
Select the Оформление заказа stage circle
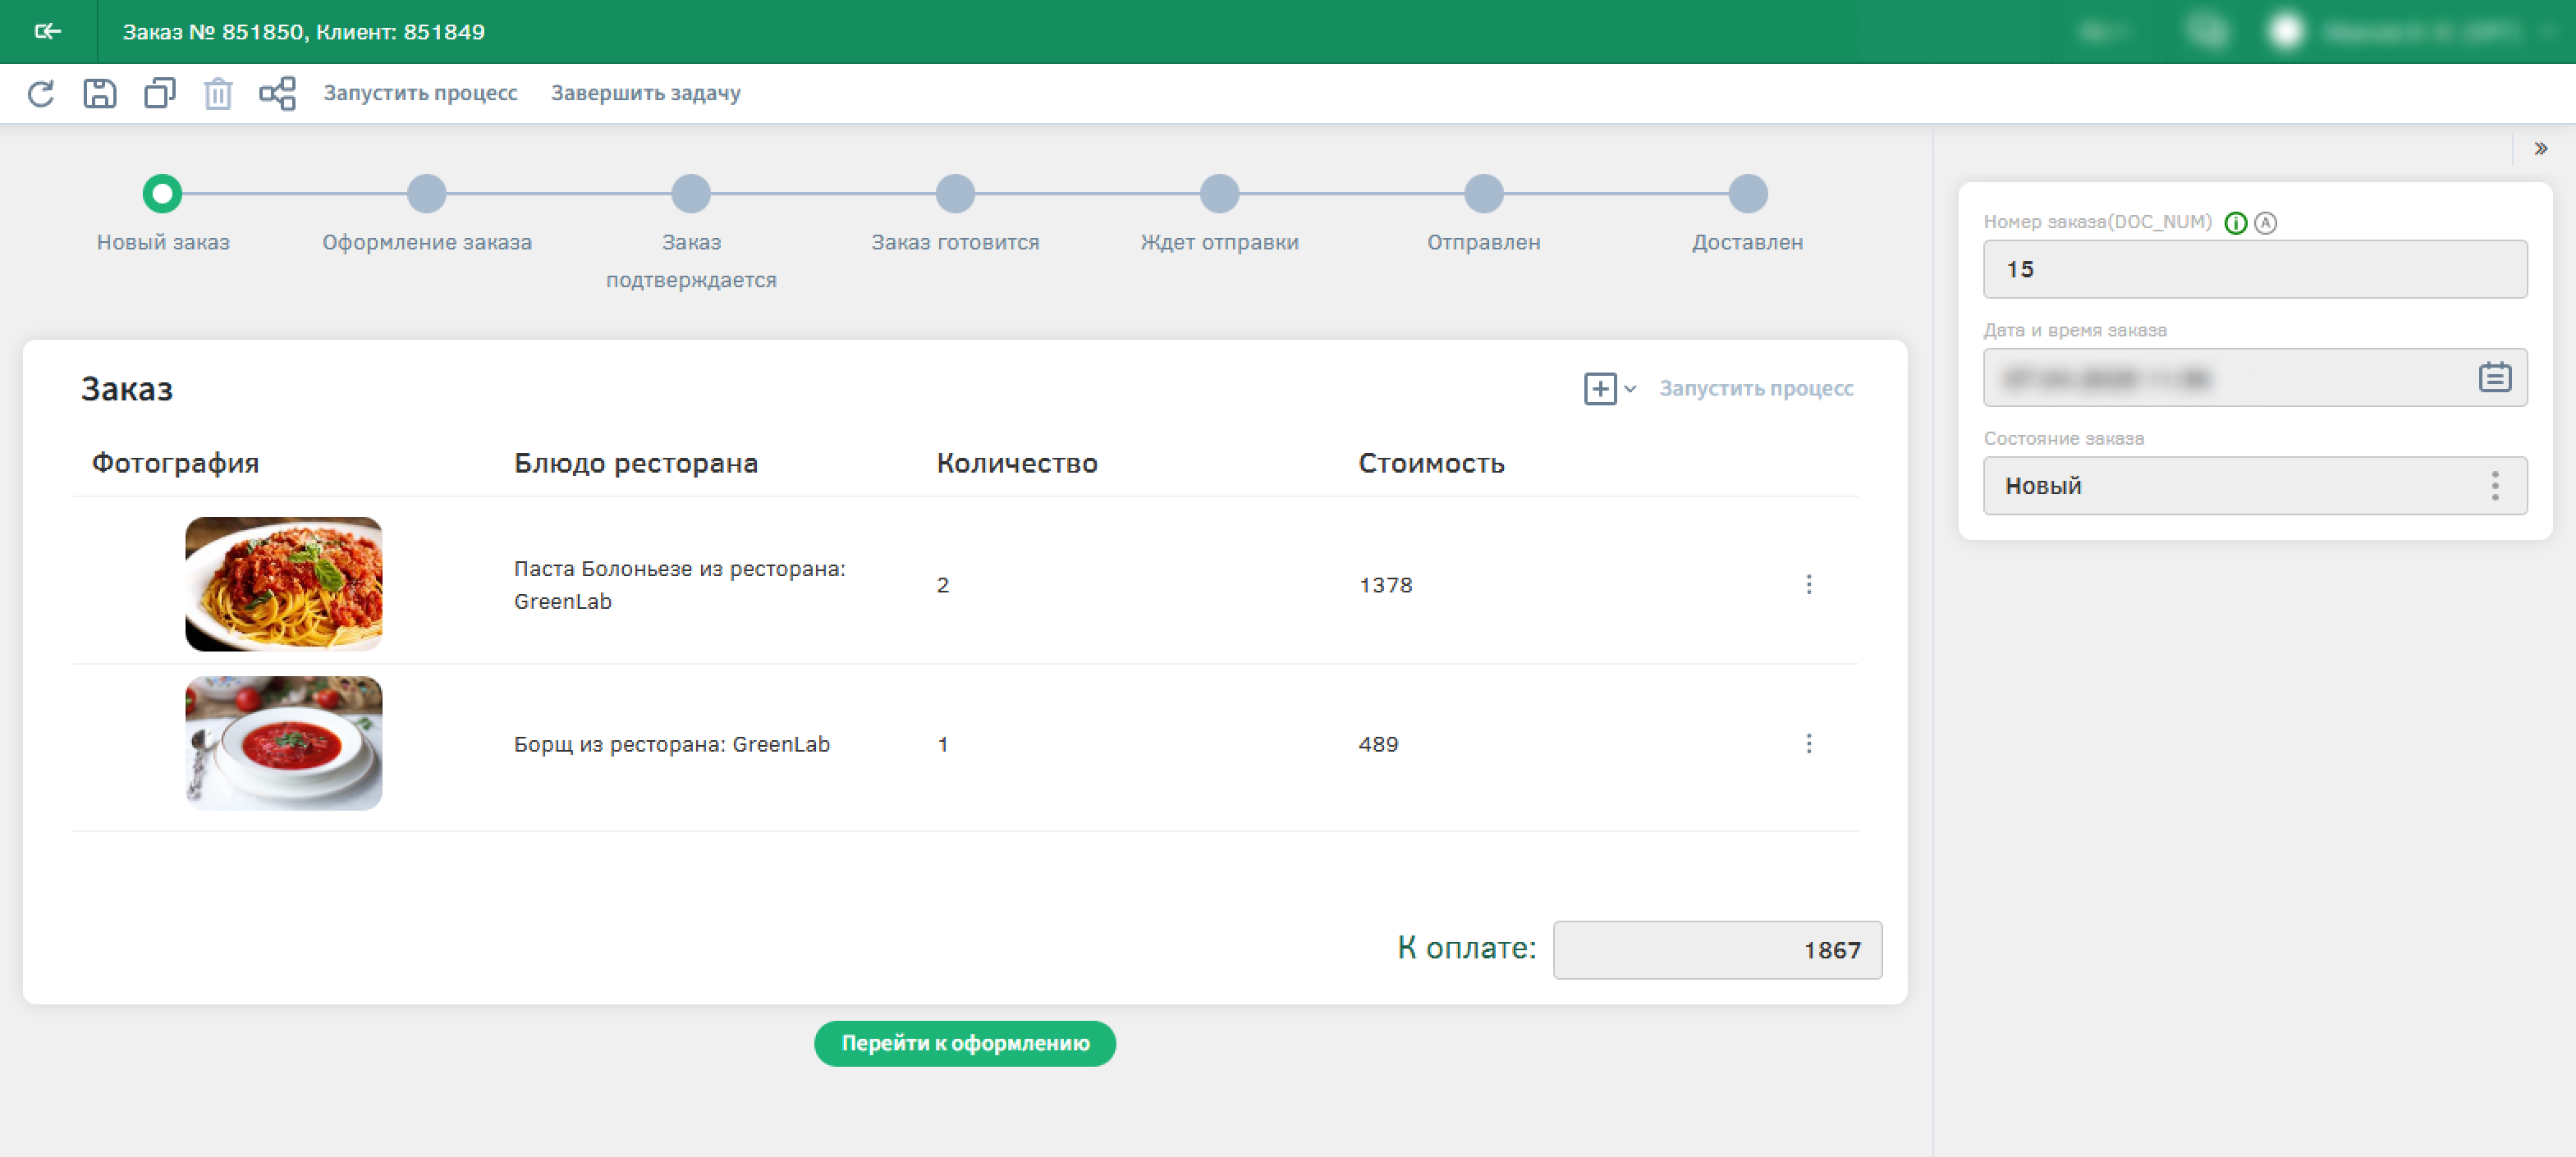coord(427,193)
